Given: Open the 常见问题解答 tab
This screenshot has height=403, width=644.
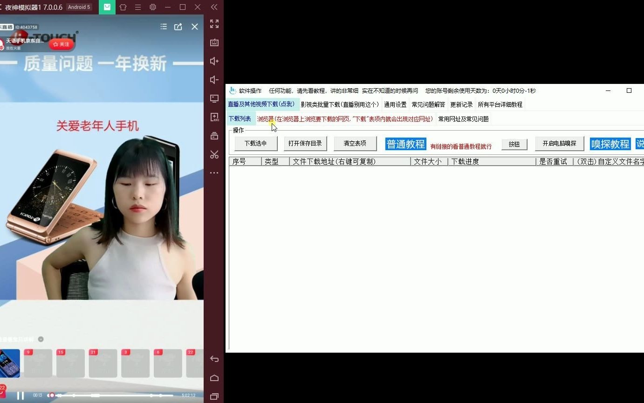Looking at the screenshot, I should pos(428,104).
